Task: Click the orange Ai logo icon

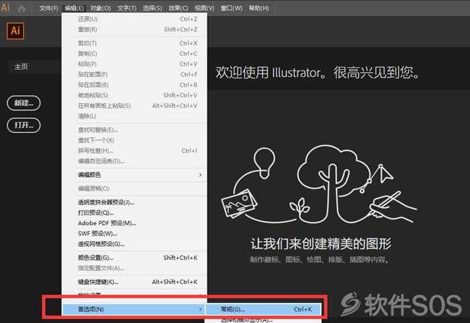Action: pyautogui.click(x=15, y=31)
